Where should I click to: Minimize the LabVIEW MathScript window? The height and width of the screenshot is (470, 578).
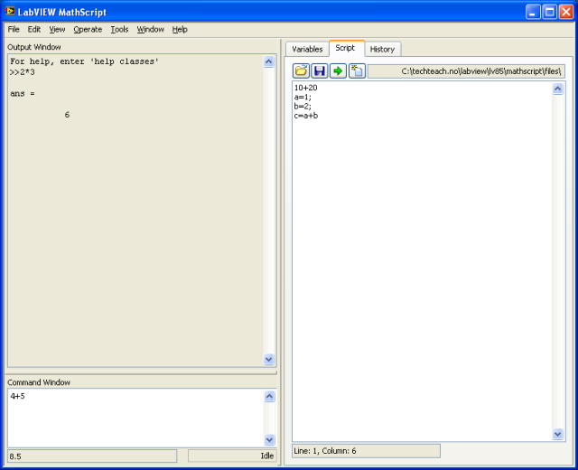(533, 12)
